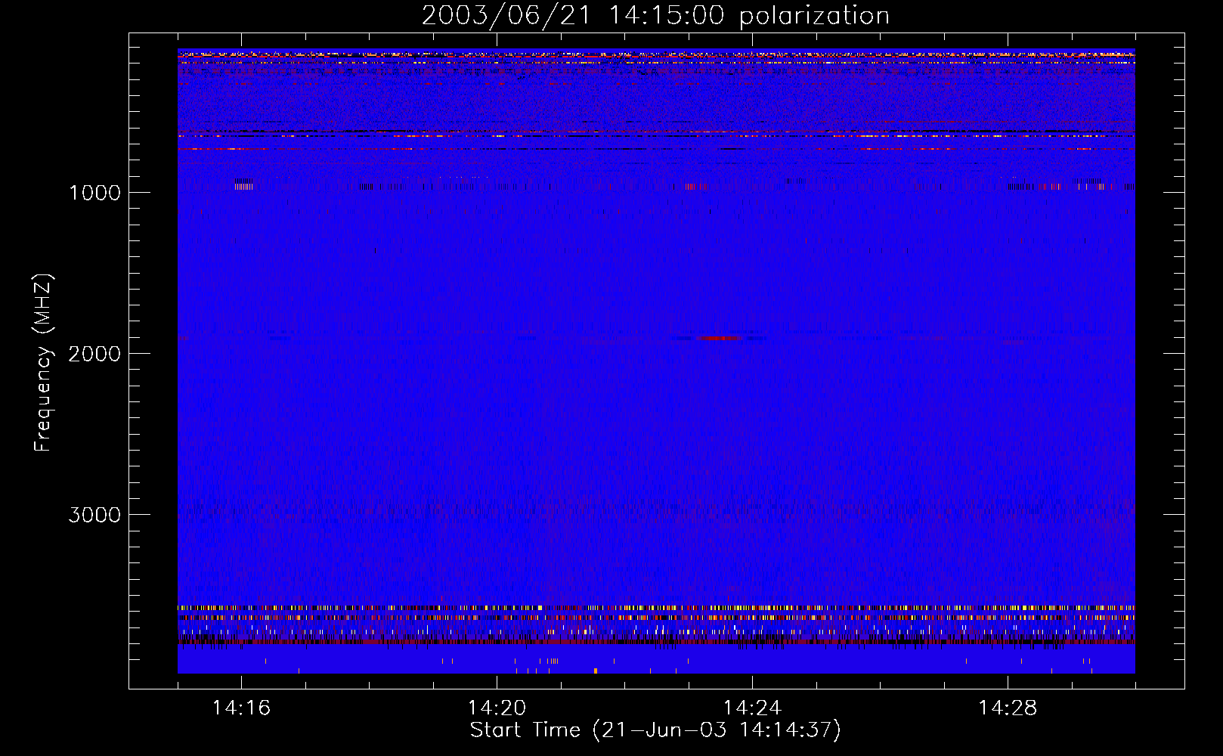
Task: Click the '1000' frequency tick label
Action: [x=94, y=193]
